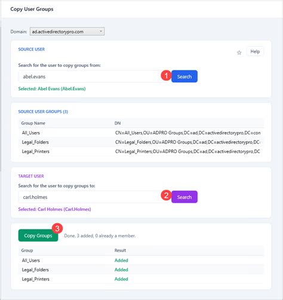
Task: Click the Result column header
Action: click(120, 250)
